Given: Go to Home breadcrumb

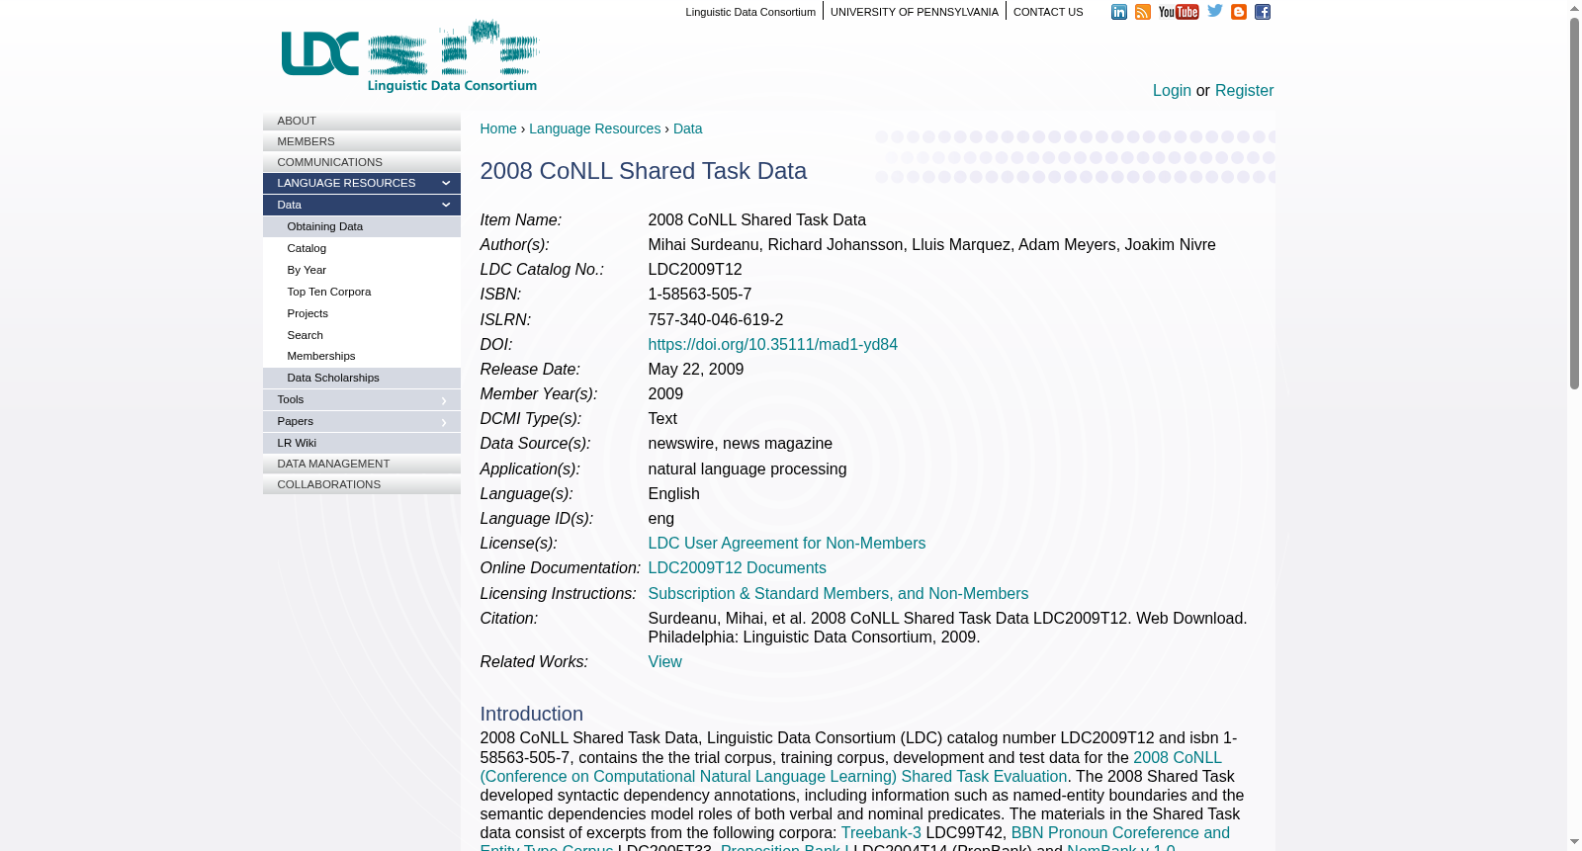Looking at the screenshot, I should 498,128.
